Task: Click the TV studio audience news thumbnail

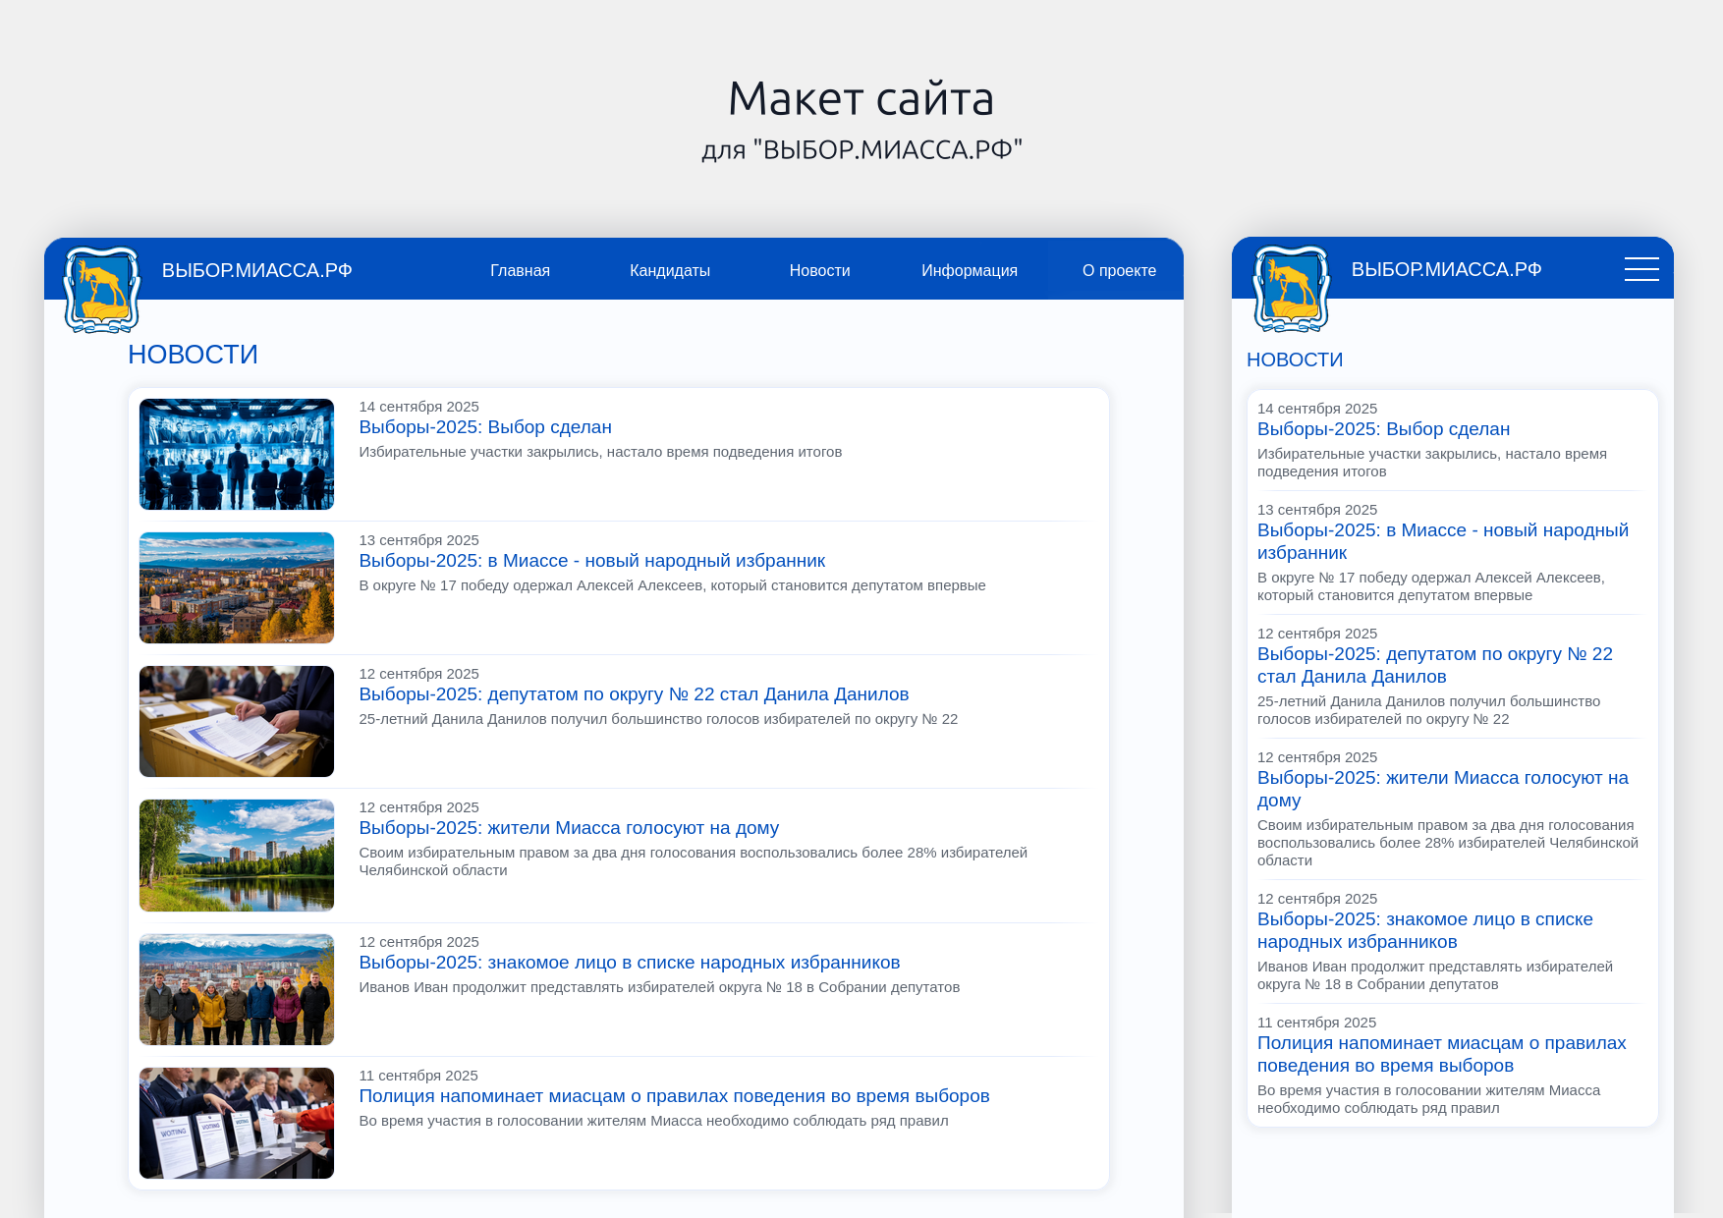Action: 237,454
